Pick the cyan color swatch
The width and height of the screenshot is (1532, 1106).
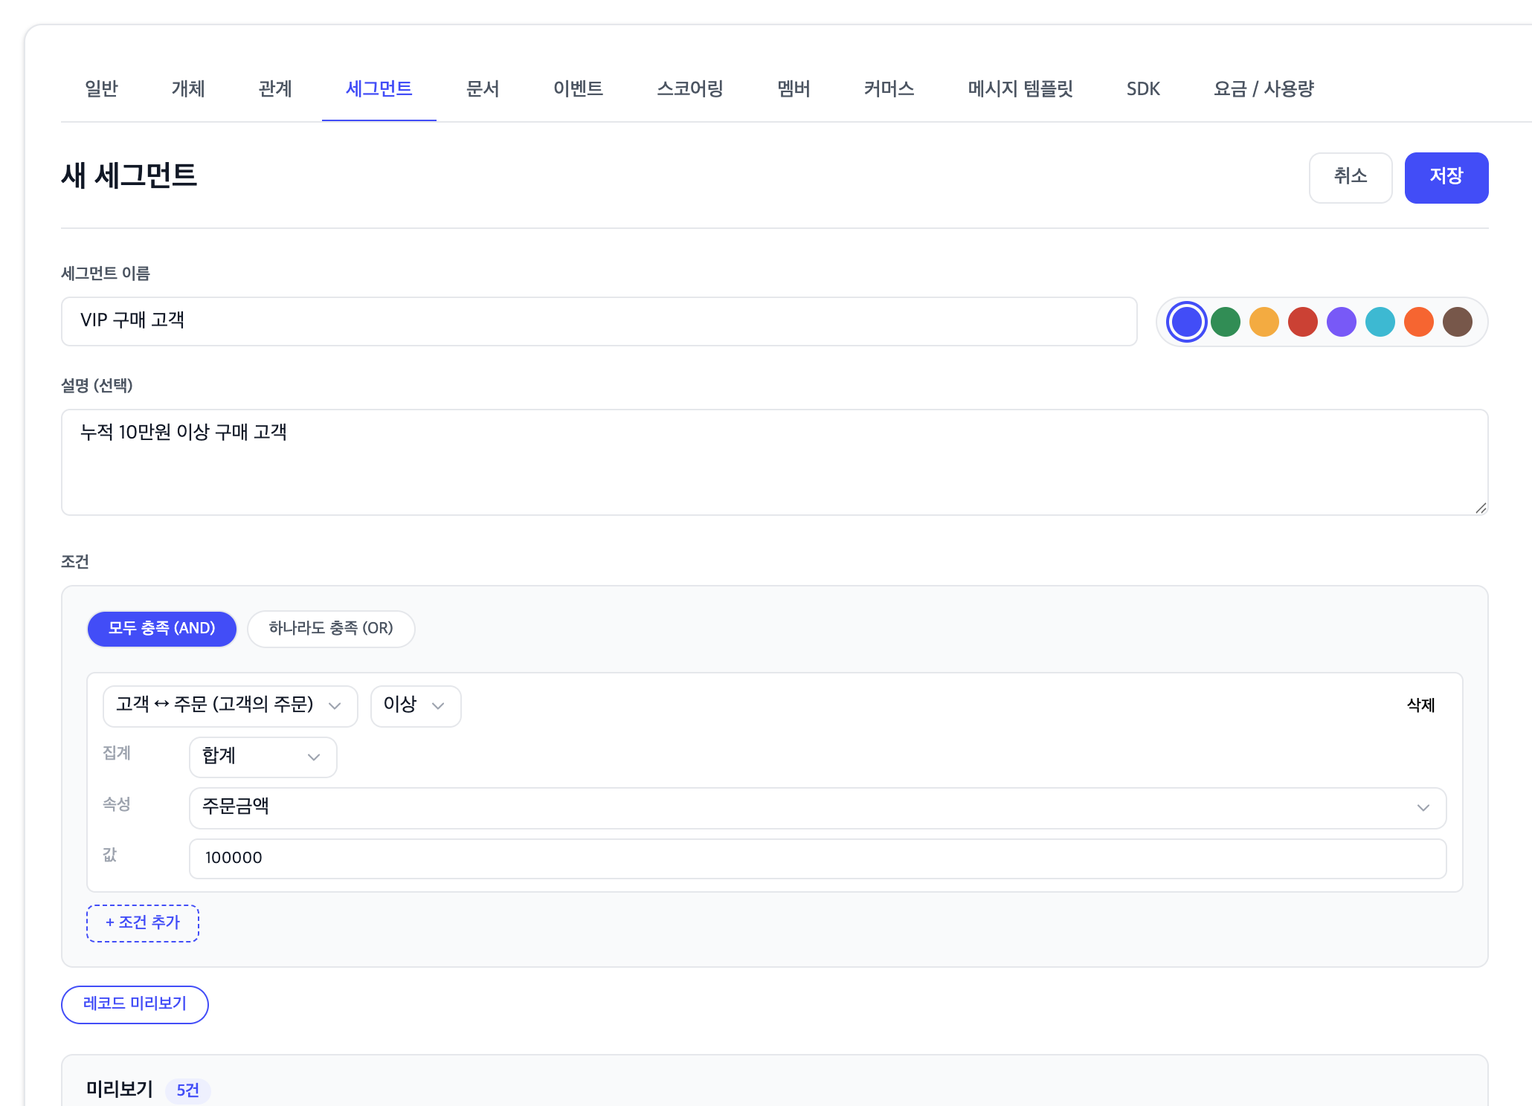coord(1380,322)
